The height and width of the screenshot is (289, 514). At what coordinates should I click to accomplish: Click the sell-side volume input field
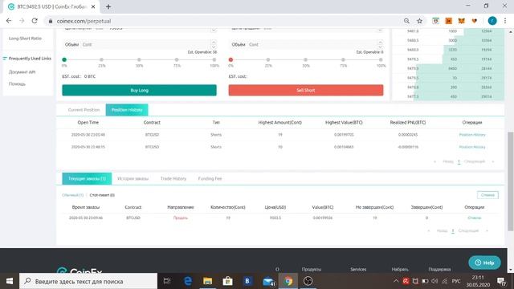(306, 44)
